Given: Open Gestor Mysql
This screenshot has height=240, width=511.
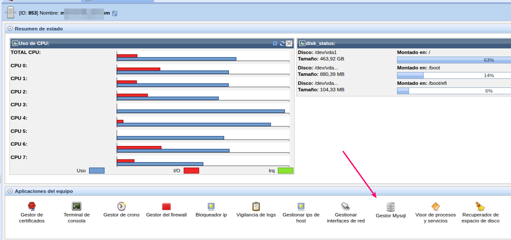Looking at the screenshot, I should [x=391, y=207].
